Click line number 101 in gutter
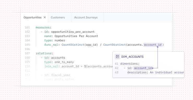 click(27, 28)
